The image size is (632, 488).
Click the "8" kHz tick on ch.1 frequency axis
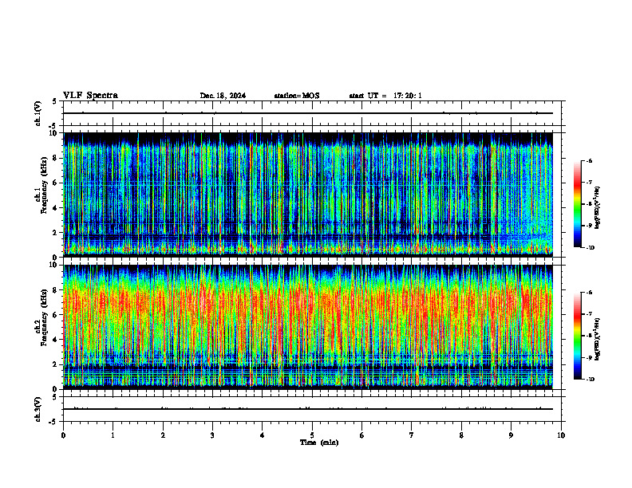pos(57,158)
